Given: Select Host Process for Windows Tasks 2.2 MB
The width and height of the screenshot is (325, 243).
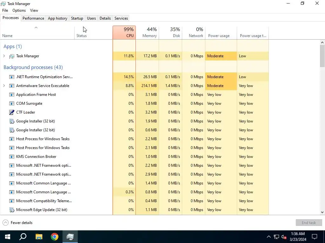Looking at the screenshot, I should point(134,139).
